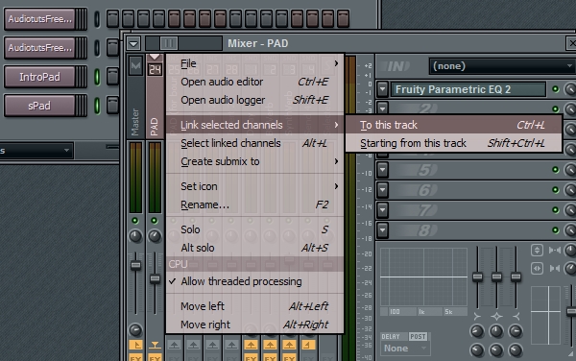Click the integrated EQ graph display
Viewport: 576px width, 361px height.
coord(423,277)
